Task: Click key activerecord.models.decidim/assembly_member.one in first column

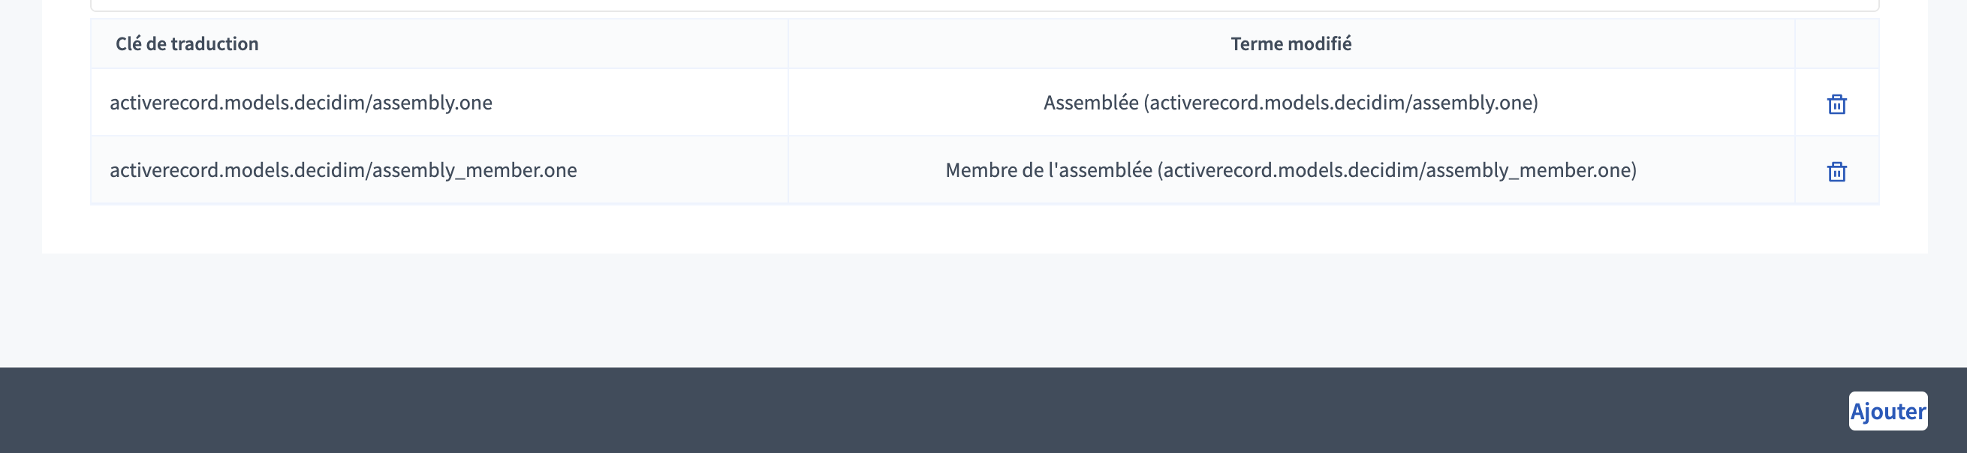Action: point(343,169)
